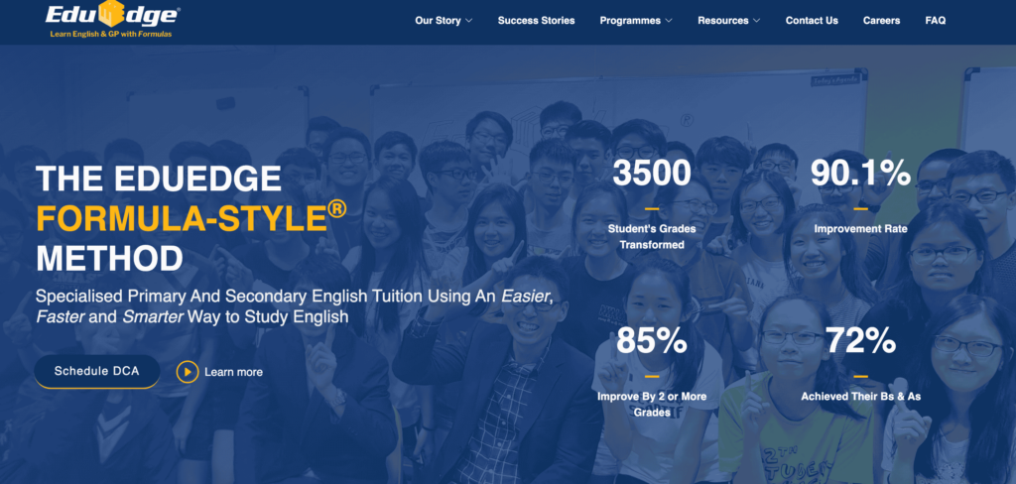Click the 72% statistic
The height and width of the screenshot is (484, 1016).
(860, 341)
